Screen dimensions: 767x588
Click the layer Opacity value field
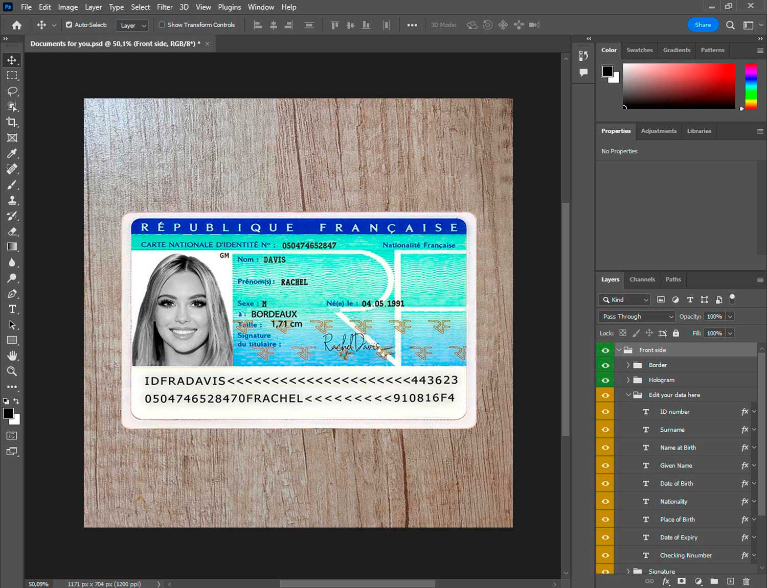714,316
